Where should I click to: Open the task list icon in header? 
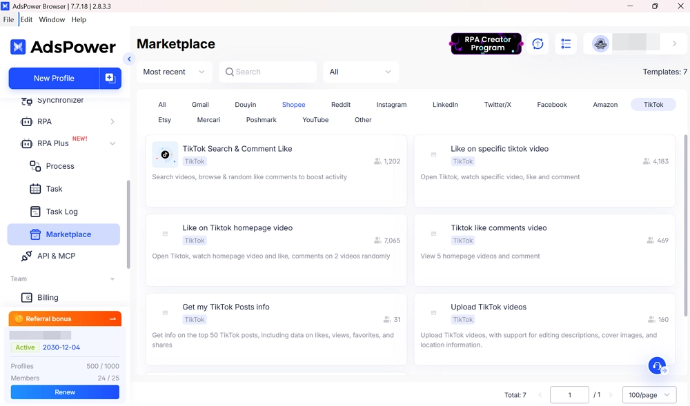[x=566, y=44]
